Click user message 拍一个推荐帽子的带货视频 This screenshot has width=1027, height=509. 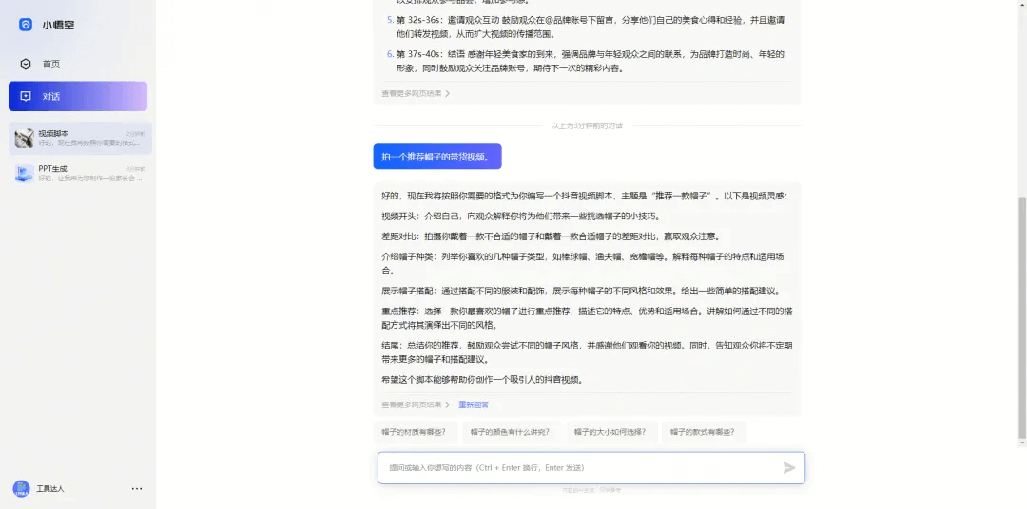437,157
